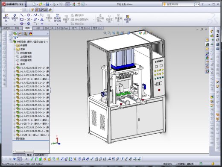Expand the GT-8<1> tree node
This screenshot has width=222, height=167.
pos(15,79)
